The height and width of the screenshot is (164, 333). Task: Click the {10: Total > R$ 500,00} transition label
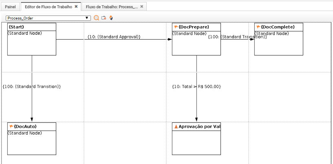[x=196, y=86]
